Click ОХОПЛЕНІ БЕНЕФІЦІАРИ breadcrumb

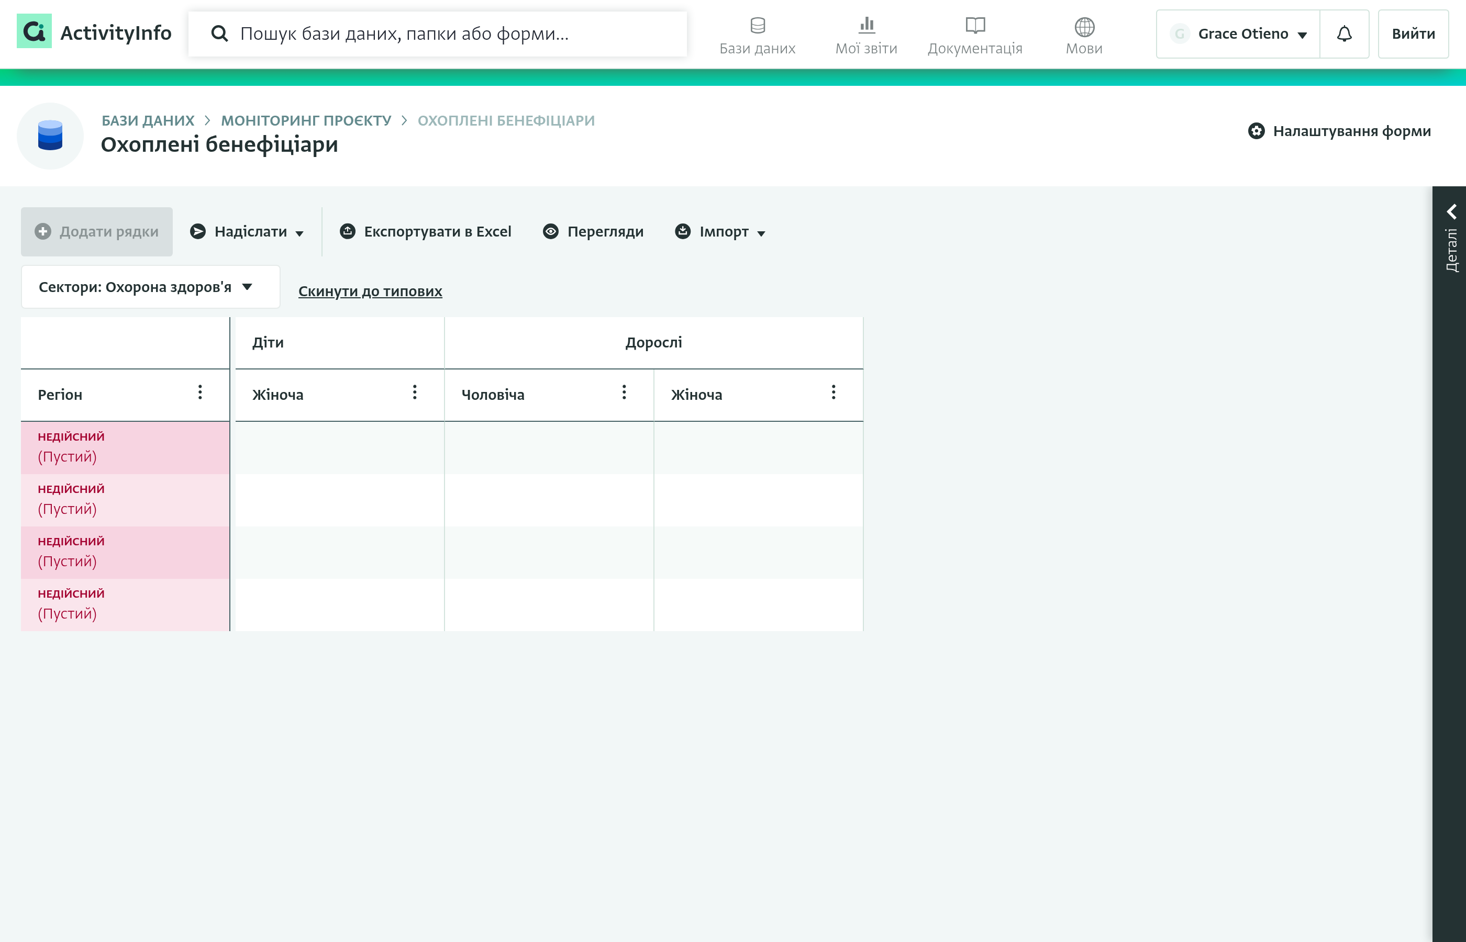(x=506, y=120)
